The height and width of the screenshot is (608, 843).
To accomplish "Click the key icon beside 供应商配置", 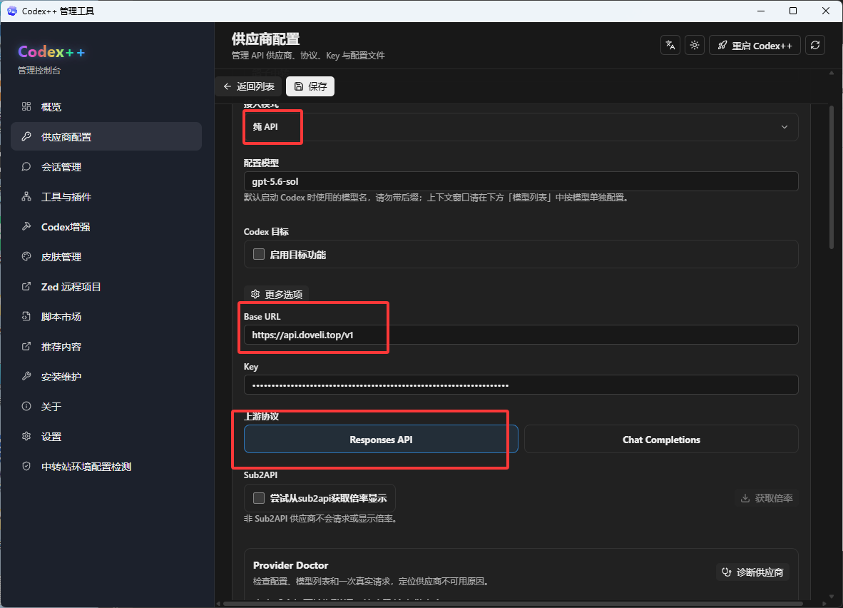I will tap(26, 137).
